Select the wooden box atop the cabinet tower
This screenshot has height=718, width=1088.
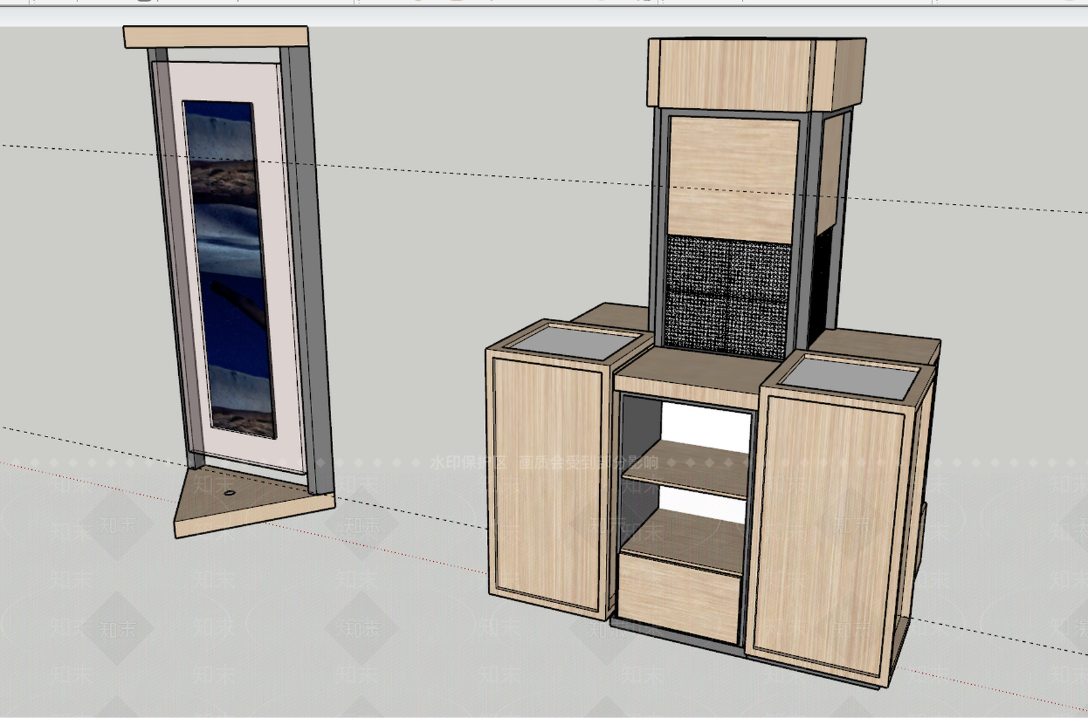coord(756,73)
